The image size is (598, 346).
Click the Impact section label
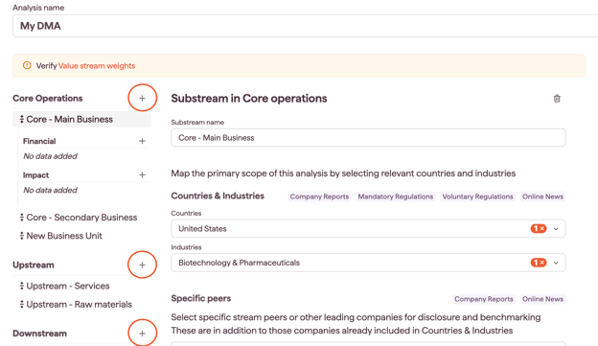35,175
